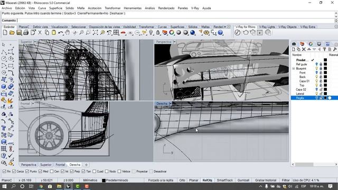Select the arrow pointer tool in sidebar
The image size is (338, 190).
pos(4,45)
